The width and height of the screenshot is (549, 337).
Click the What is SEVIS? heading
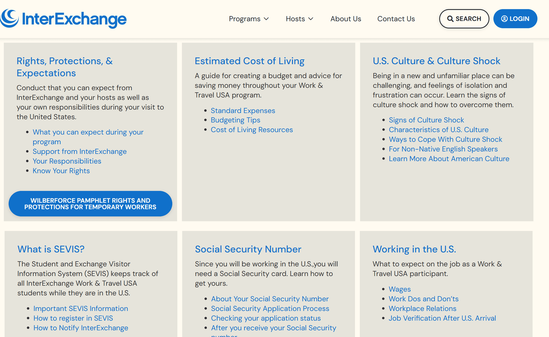tap(51, 249)
